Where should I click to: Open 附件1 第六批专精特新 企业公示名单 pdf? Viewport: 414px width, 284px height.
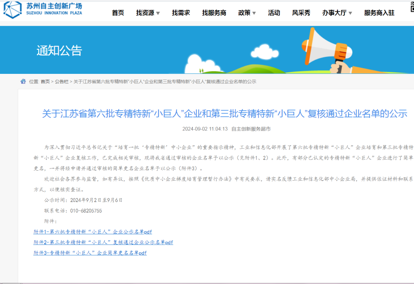click(x=93, y=232)
